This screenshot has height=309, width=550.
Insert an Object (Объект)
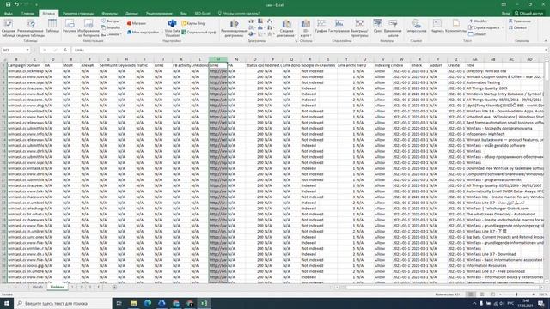477,34
